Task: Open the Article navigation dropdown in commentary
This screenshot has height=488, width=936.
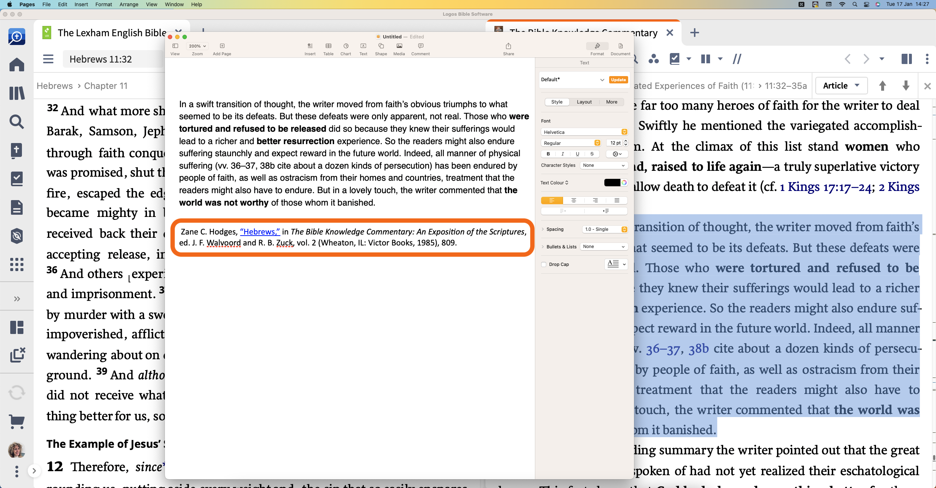Action: coord(841,86)
